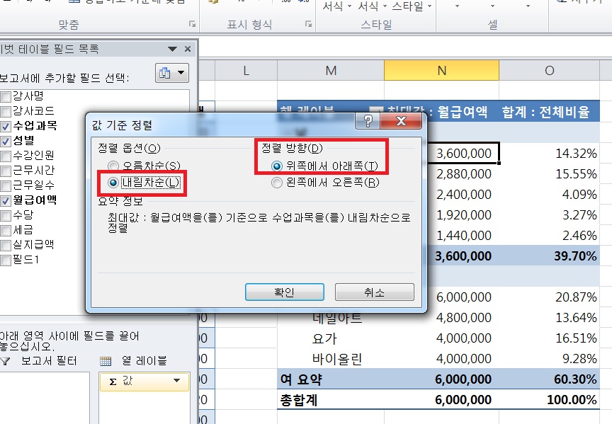Uncheck the 월급여액 field checkbox
612x424 pixels.
pos(6,200)
